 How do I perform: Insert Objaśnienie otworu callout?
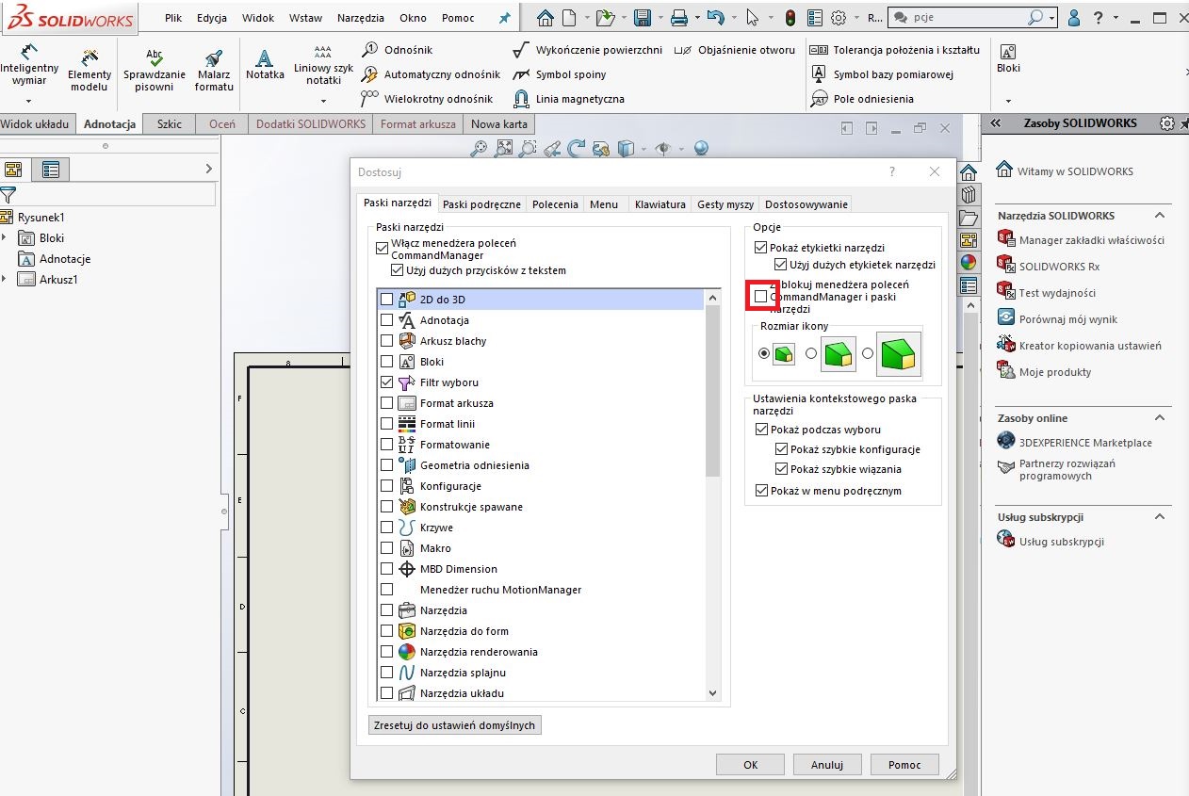(735, 50)
